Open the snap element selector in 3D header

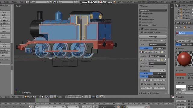[x=93, y=97]
